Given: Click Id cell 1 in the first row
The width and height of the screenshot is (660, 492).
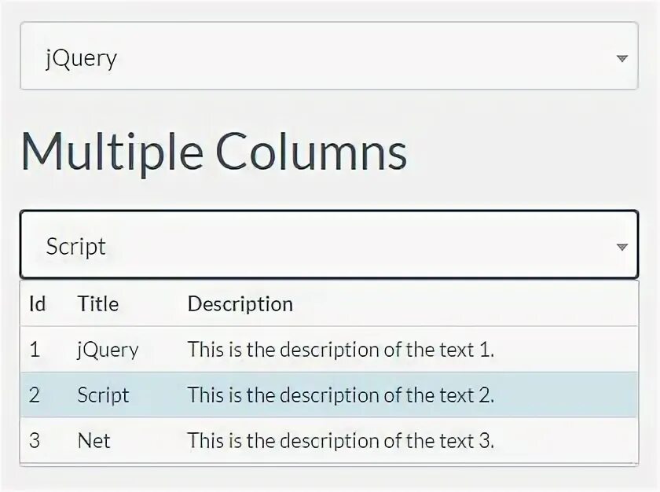Looking at the screenshot, I should (x=35, y=350).
